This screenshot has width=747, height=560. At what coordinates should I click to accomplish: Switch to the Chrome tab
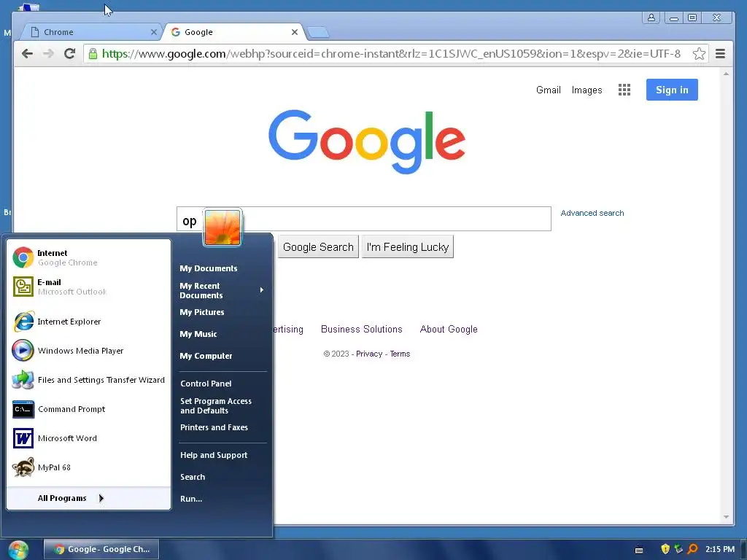point(90,32)
